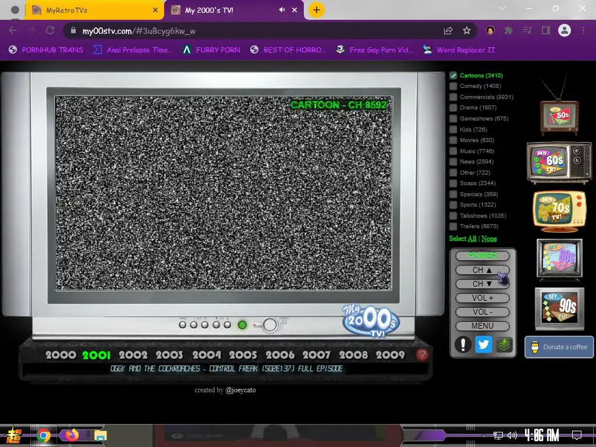Screen dimensions: 596x447
Task: Select year 2003
Action: 169,355
